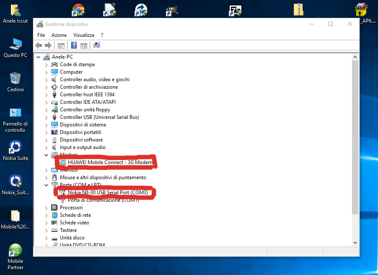The height and width of the screenshot is (275, 378).
Task: Open the Visualizza menu
Action: tap(84, 35)
